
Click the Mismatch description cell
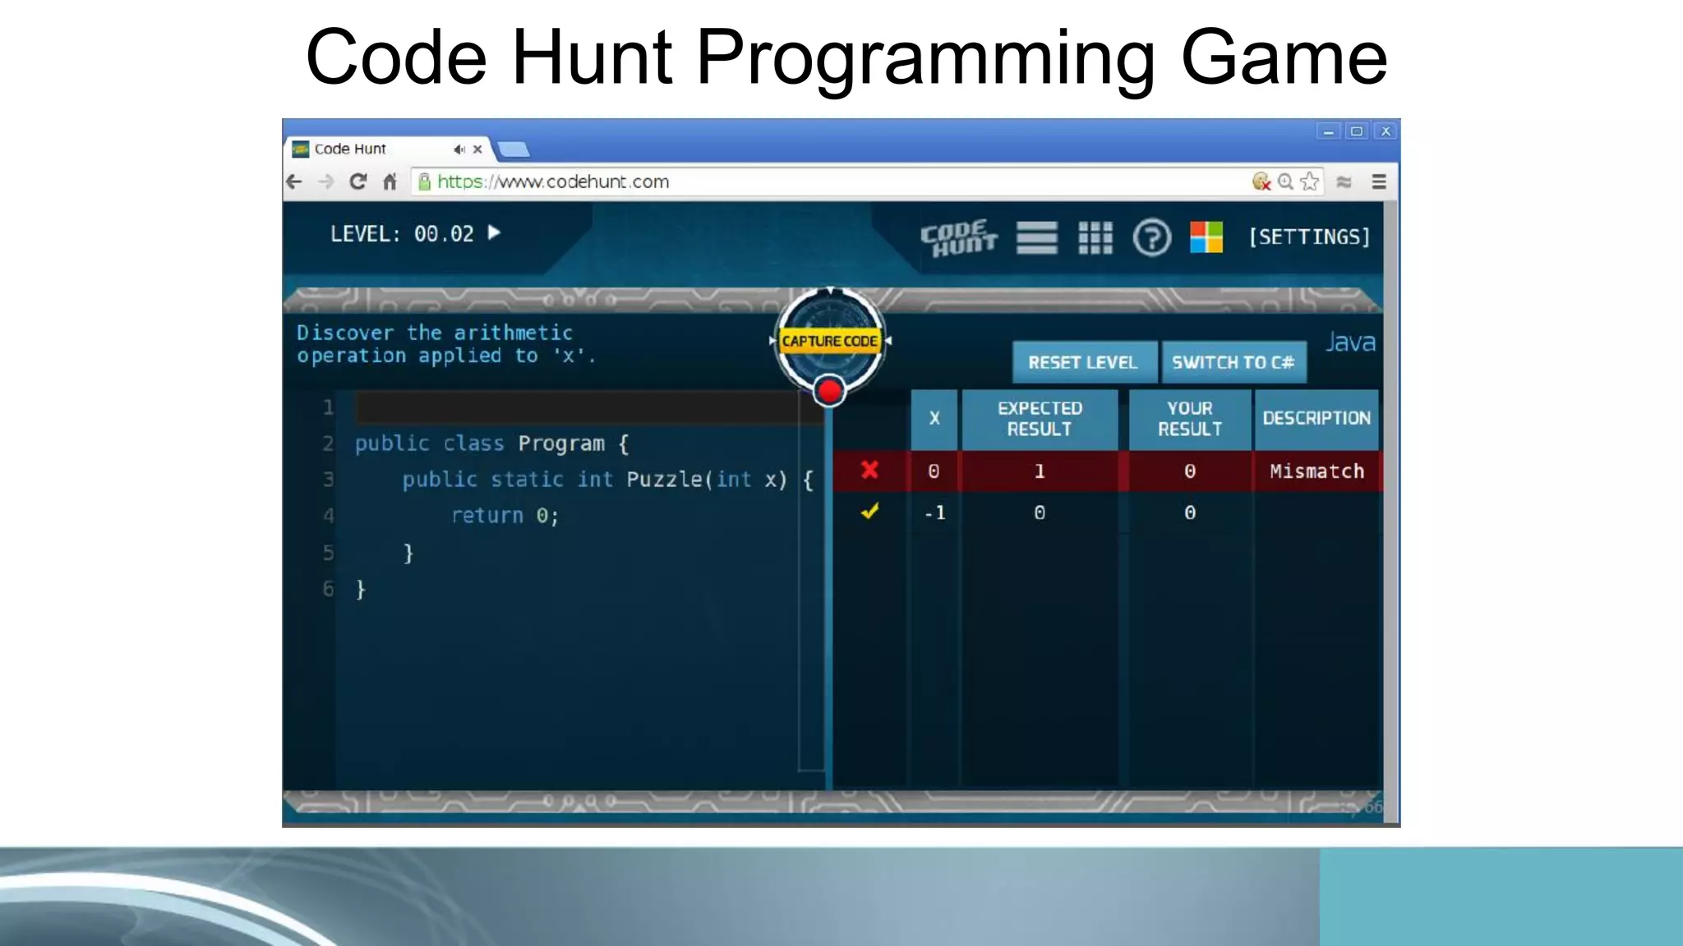[x=1316, y=471]
